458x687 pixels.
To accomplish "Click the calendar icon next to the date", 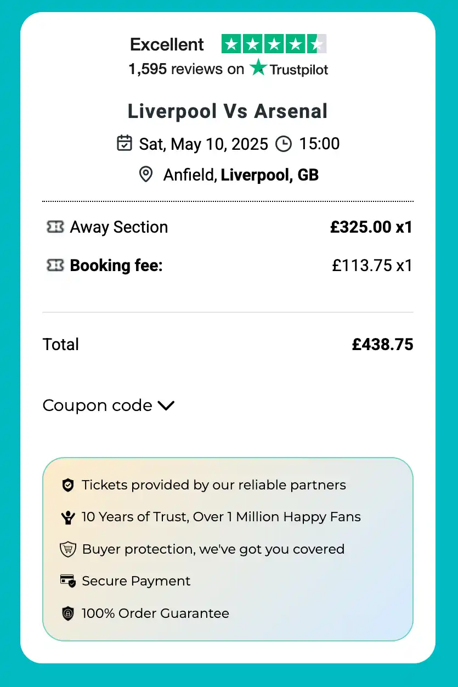I will pyautogui.click(x=125, y=143).
